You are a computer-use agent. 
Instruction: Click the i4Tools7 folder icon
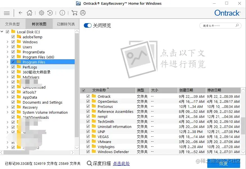pyautogui.click(x=19, y=92)
